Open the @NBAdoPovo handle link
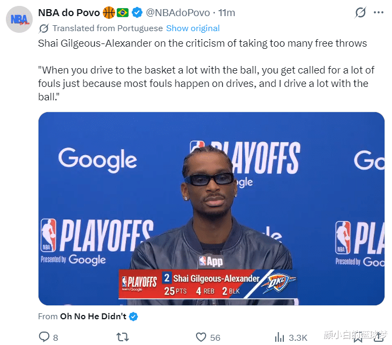Screen dimensions: 392x345 177,12
